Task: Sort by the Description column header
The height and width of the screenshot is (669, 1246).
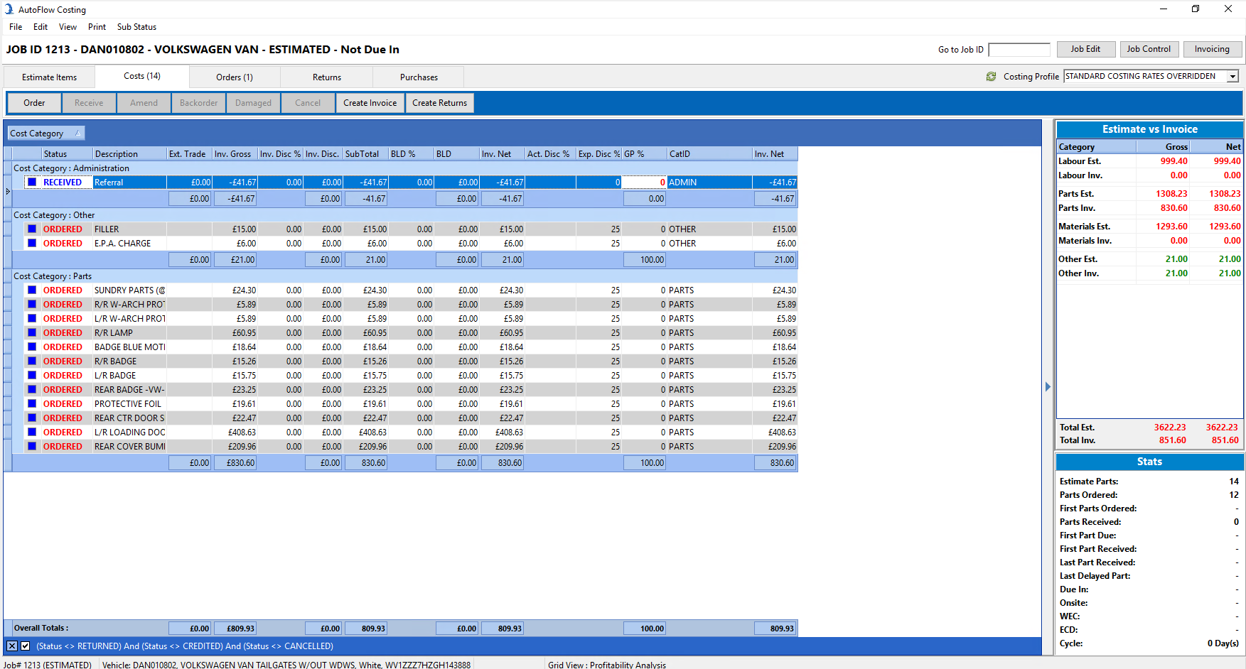Action: point(129,154)
